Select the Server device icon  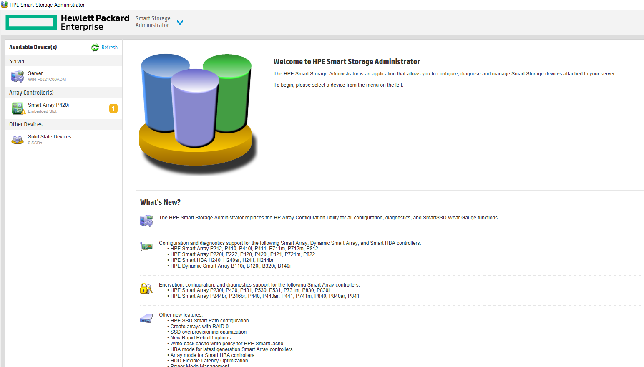coord(18,76)
